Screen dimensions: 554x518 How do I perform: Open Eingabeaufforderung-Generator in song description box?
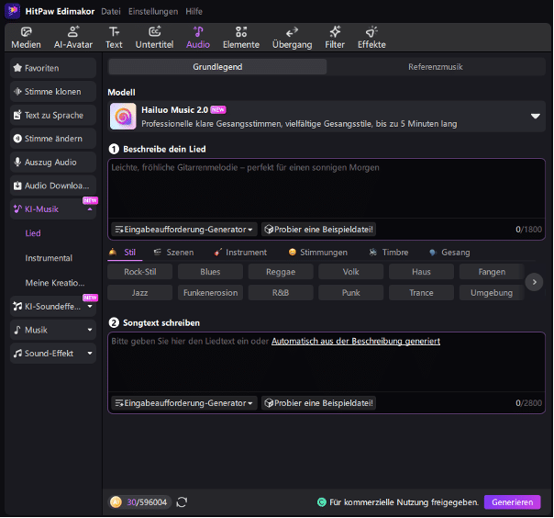[x=183, y=230]
